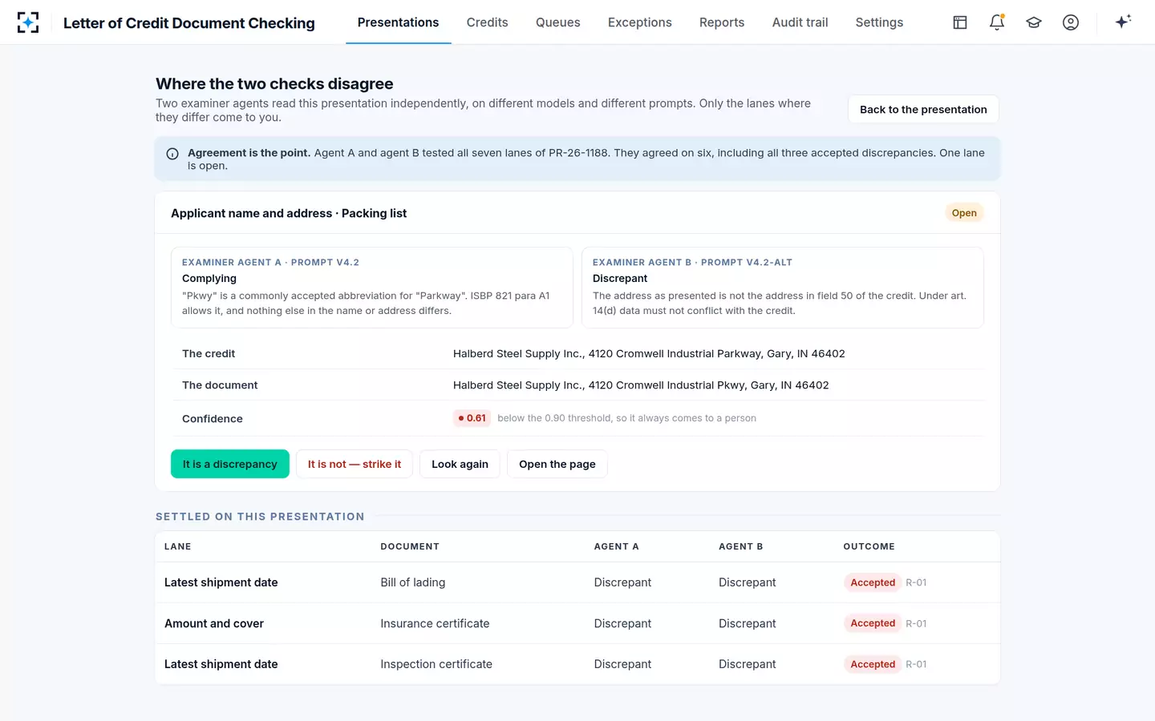Open the graduation cap learning icon
The width and height of the screenshot is (1155, 721).
coord(1034,22)
